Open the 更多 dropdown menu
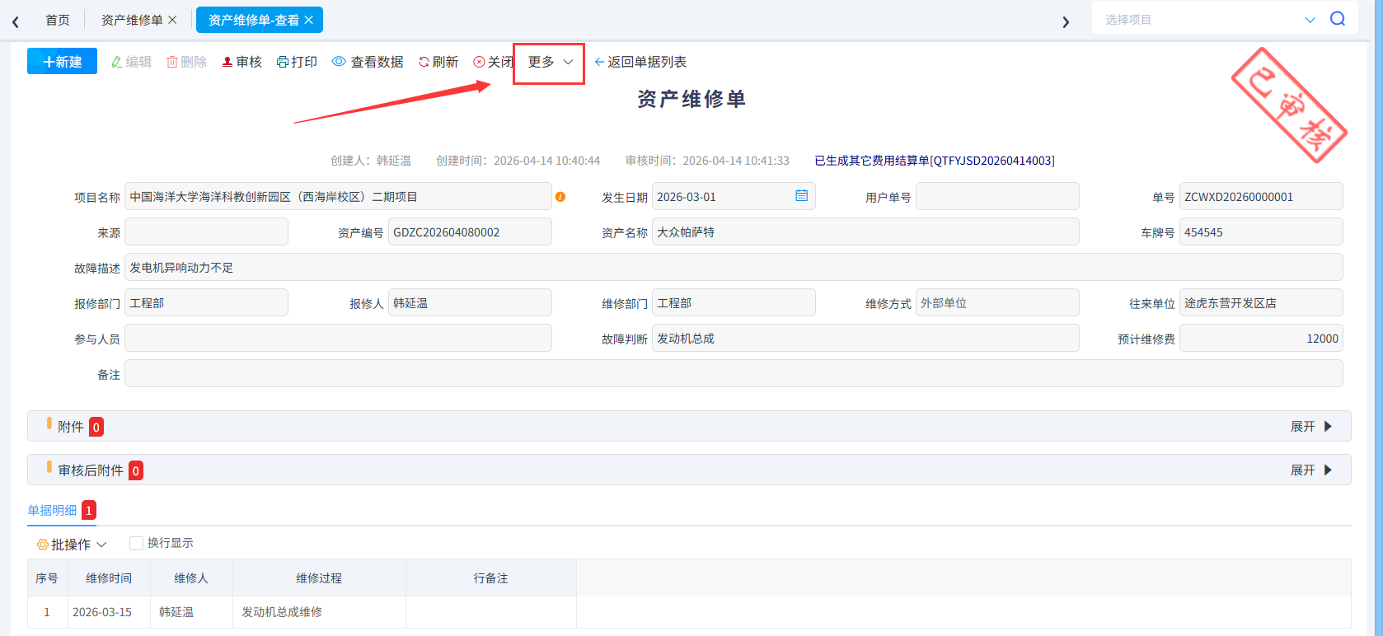The height and width of the screenshot is (636, 1383). coord(550,63)
